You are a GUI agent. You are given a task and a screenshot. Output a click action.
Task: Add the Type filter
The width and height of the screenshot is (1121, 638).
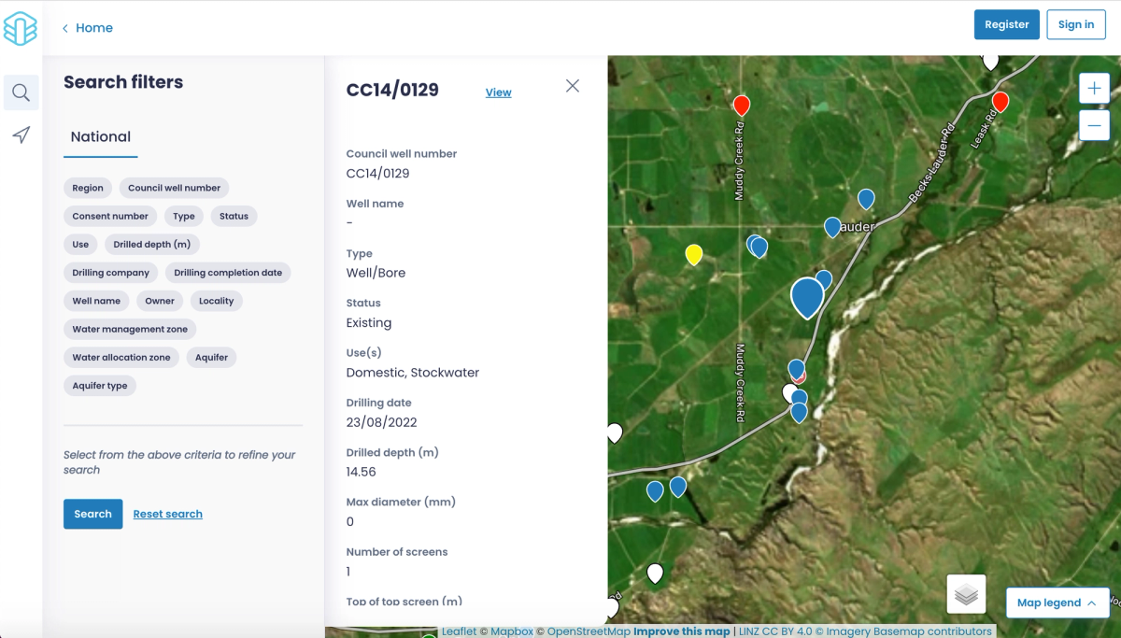(184, 216)
